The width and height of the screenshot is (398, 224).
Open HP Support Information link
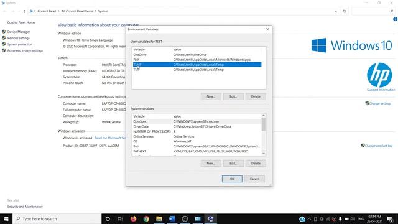pyautogui.click(x=381, y=90)
